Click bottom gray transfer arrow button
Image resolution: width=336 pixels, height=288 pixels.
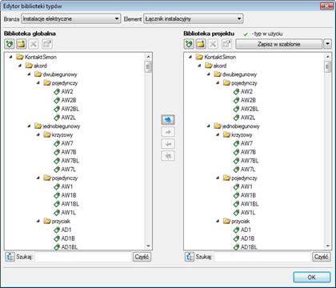click(x=168, y=156)
